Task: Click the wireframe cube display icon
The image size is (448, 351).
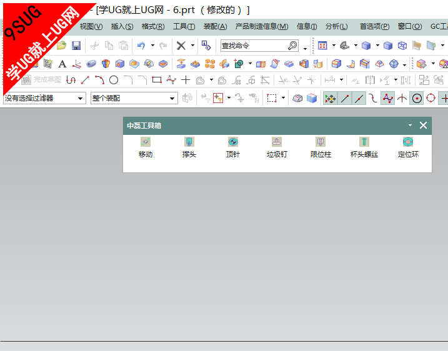Action: [402, 46]
